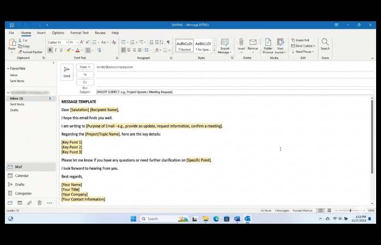Open the font color dropdown arrow

pos(82,50)
